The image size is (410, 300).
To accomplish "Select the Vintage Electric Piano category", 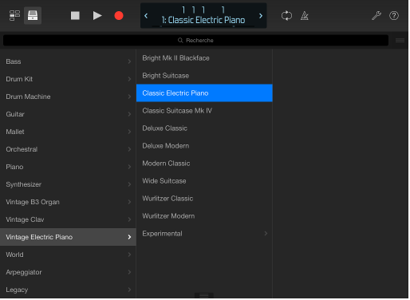I will [x=68, y=237].
